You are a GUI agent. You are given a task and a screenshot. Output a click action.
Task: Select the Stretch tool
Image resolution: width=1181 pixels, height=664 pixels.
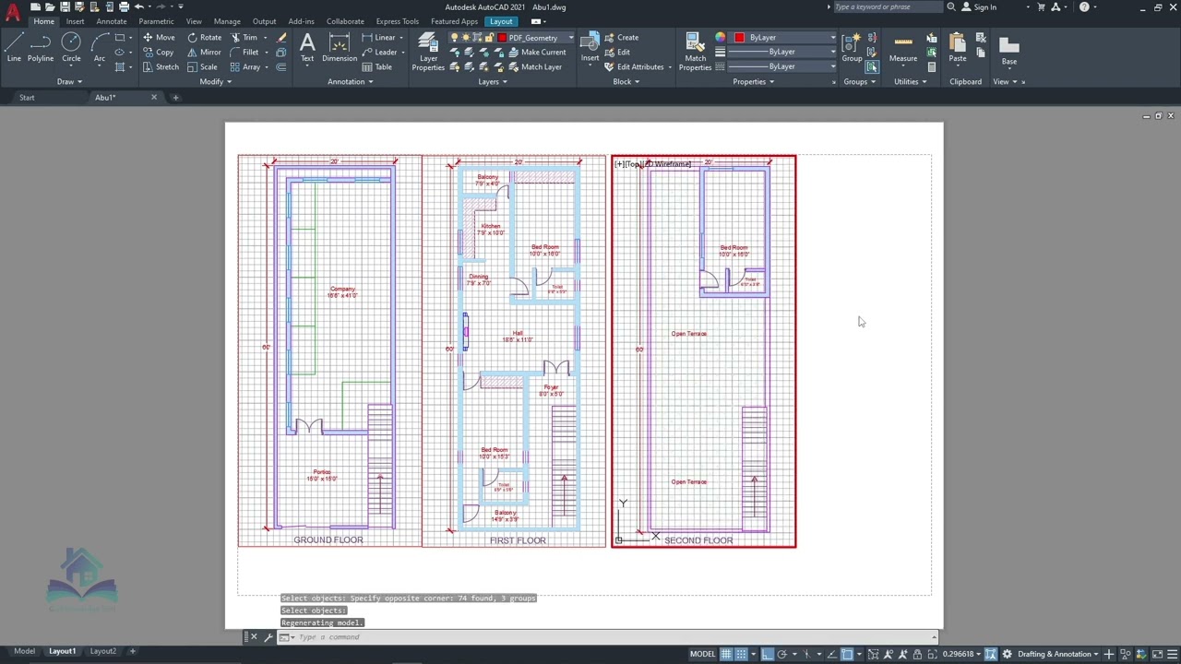(161, 67)
